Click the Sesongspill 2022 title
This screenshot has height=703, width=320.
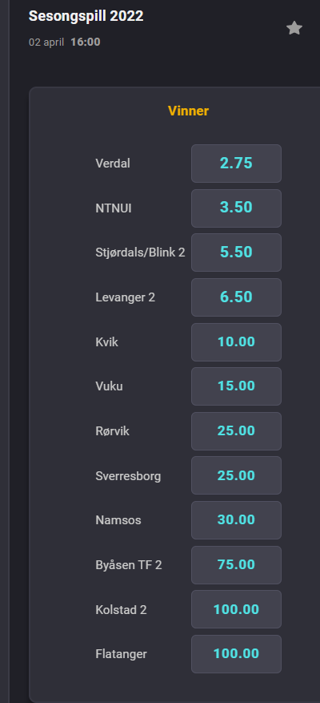click(x=86, y=16)
